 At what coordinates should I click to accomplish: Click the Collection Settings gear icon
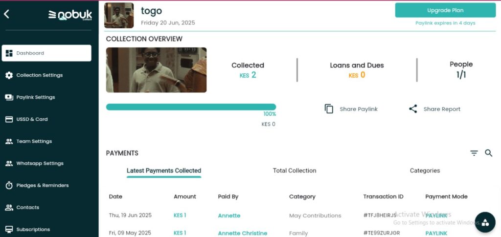pyautogui.click(x=9, y=75)
